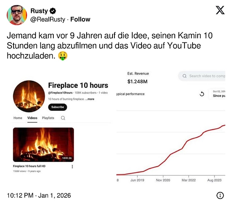
Task: Click the magnifier icon in the video search box
Action: point(184,76)
